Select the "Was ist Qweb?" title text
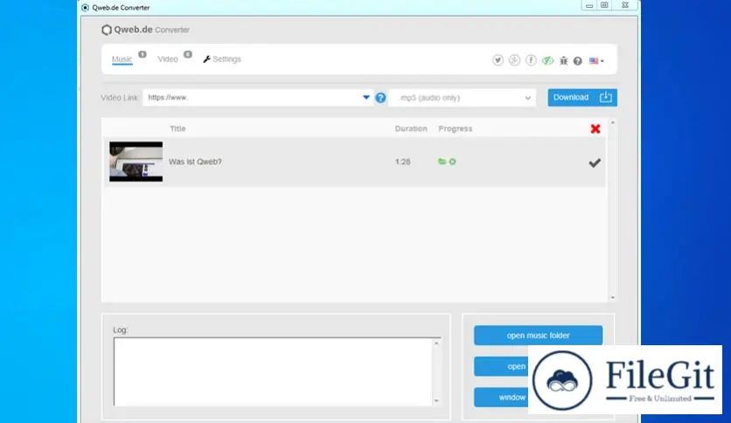731x423 pixels. [195, 162]
